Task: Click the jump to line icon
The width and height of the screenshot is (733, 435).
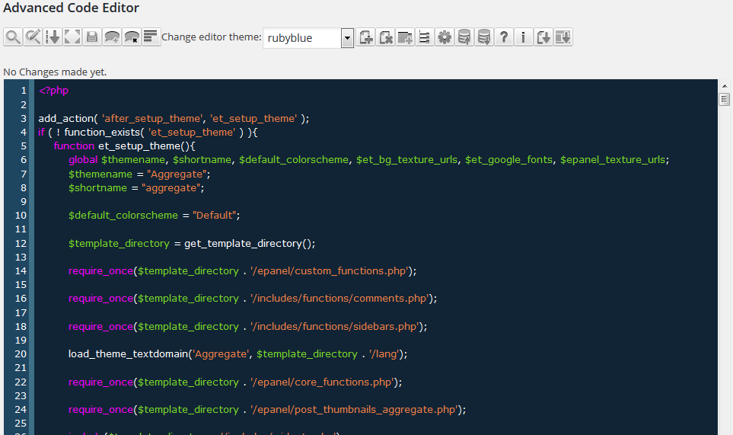Action: click(53, 37)
